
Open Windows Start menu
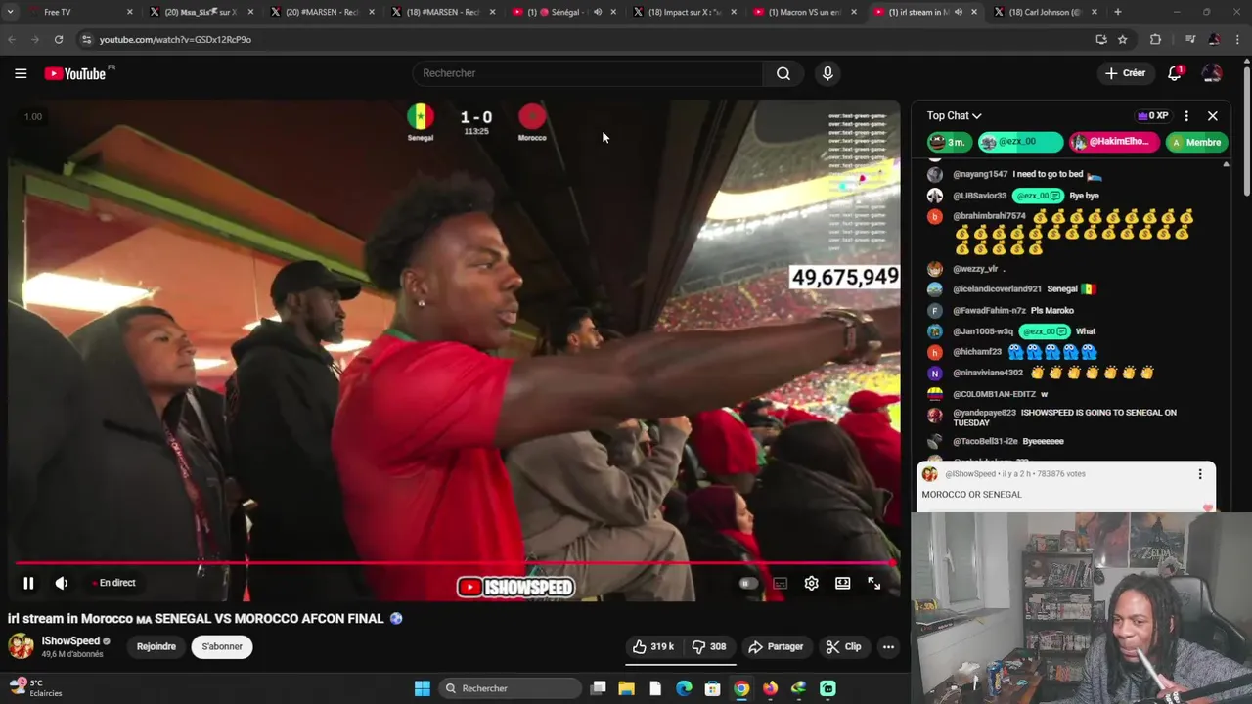click(422, 688)
